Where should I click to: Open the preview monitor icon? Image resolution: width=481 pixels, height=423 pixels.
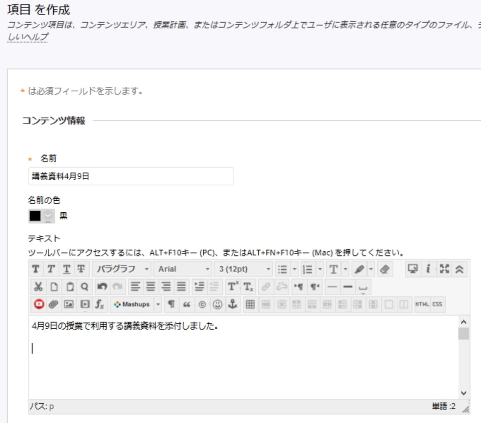[x=413, y=269]
